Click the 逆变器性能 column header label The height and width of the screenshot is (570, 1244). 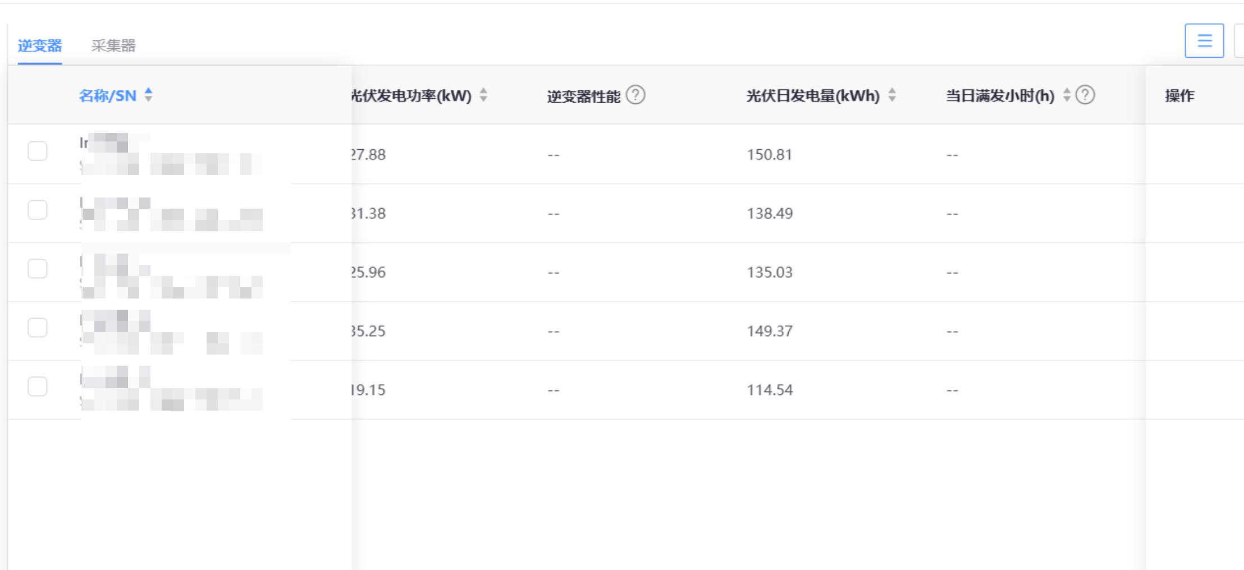click(x=583, y=96)
